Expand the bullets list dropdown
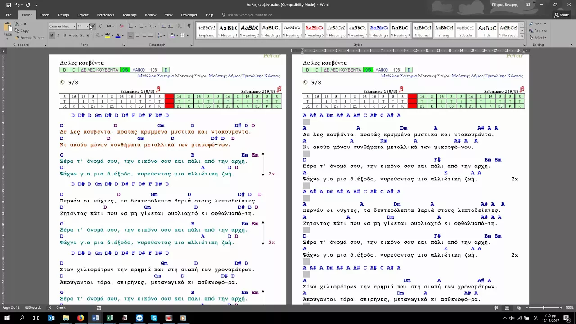The width and height of the screenshot is (576, 324). (135, 26)
